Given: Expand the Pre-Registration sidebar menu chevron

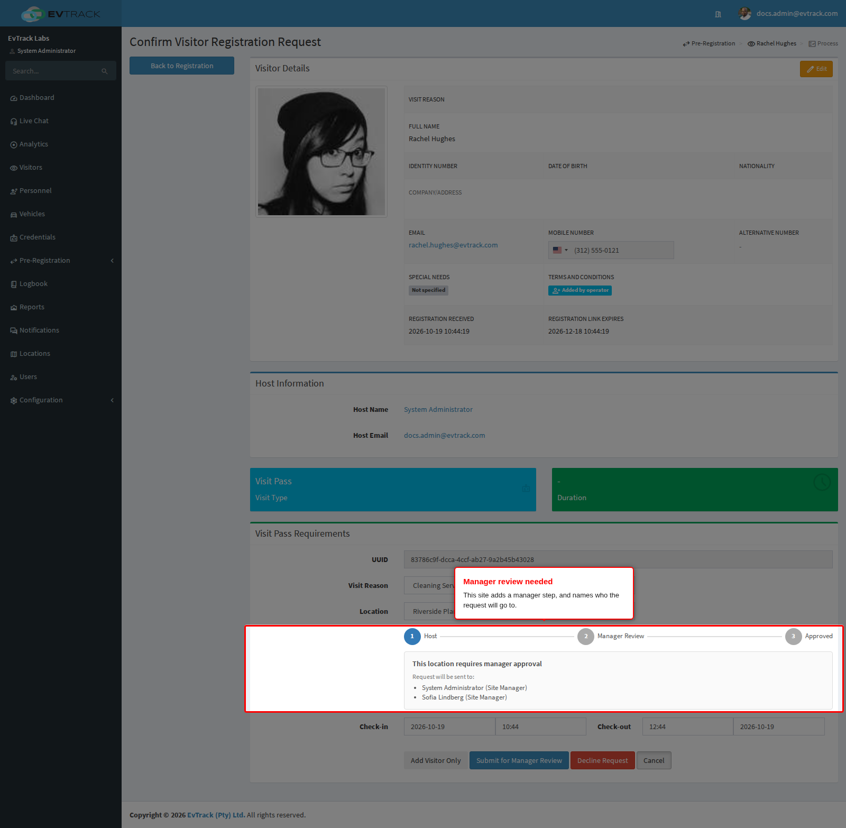Looking at the screenshot, I should click(112, 261).
